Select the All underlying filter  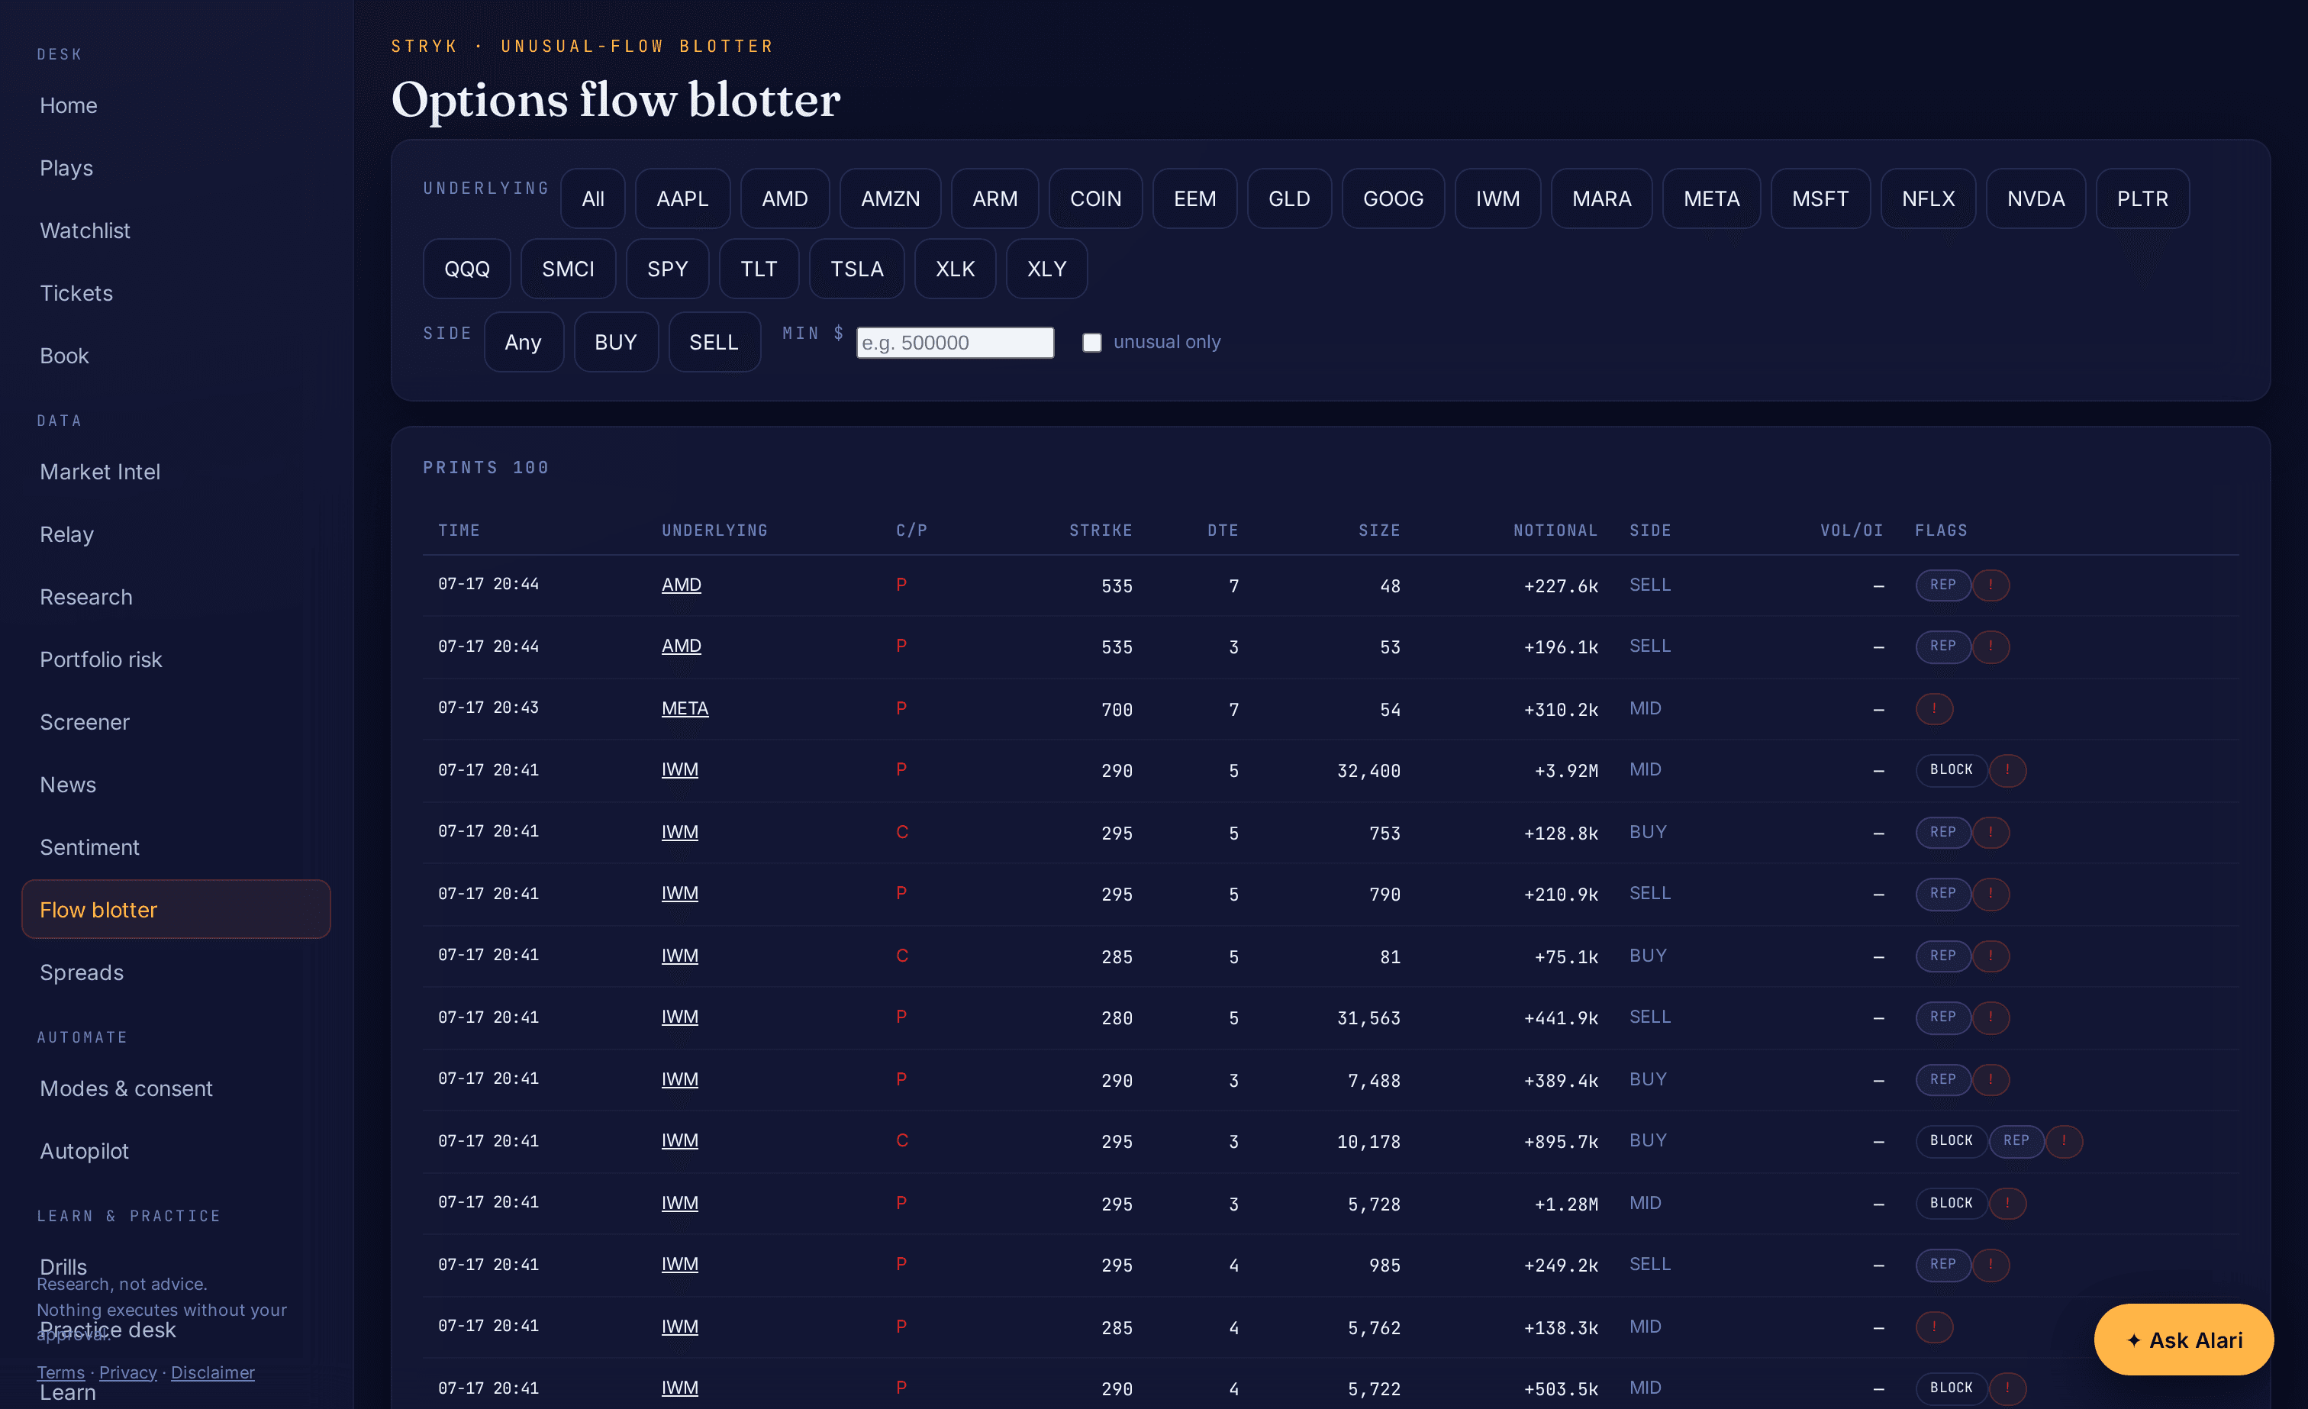(593, 198)
